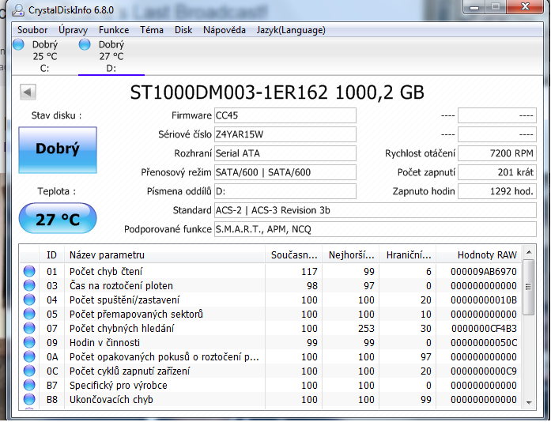Open the Nápověda menu
The image size is (551, 422).
225,30
